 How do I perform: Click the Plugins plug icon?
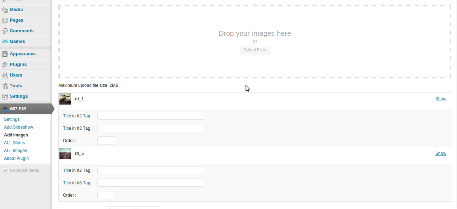point(5,64)
